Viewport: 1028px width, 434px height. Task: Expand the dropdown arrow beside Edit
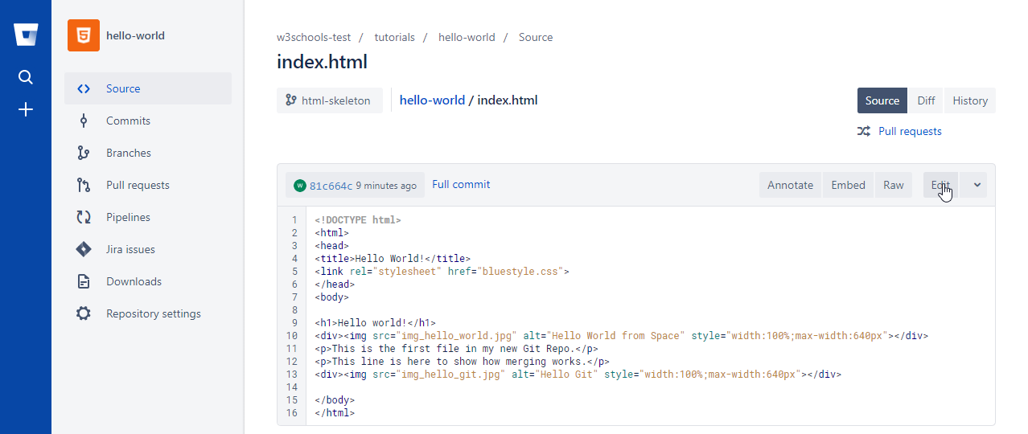pos(977,185)
